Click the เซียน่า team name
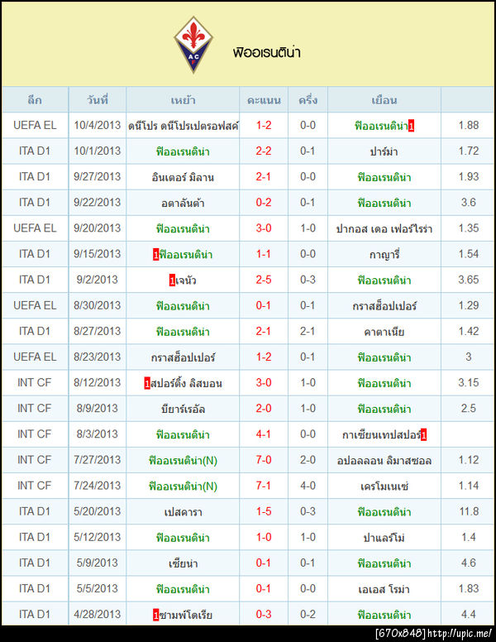This screenshot has width=496, height=642. coord(183,563)
